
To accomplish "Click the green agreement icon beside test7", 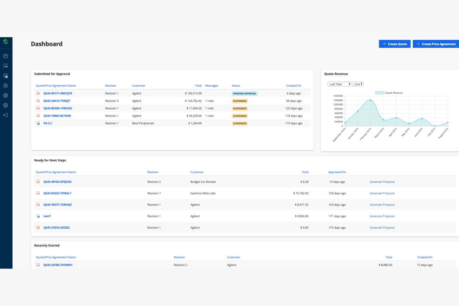I will point(38,216).
